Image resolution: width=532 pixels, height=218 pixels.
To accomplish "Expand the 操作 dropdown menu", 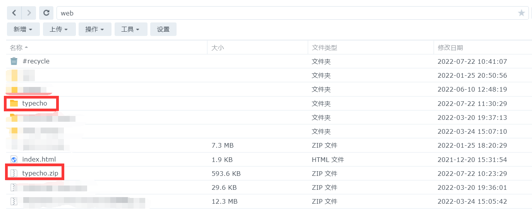I will (95, 29).
